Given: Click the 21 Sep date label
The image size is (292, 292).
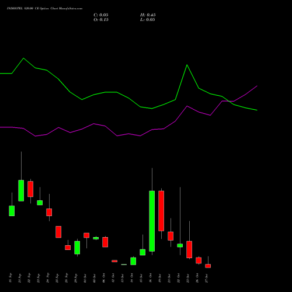Looking at the screenshot, I should (x=20, y=278).
